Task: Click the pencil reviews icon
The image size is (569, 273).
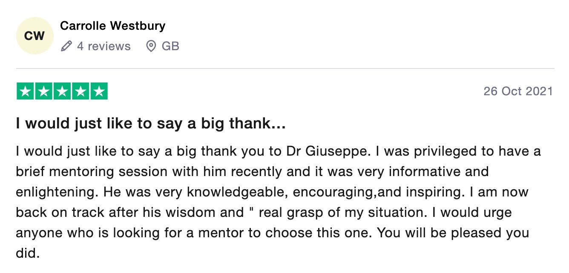Action: (x=66, y=46)
